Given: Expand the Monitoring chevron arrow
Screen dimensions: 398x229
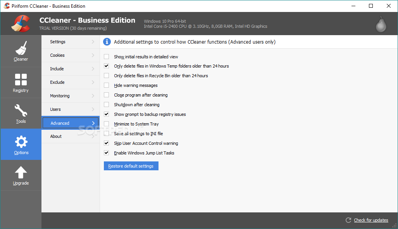Looking at the screenshot, I should tap(93, 96).
